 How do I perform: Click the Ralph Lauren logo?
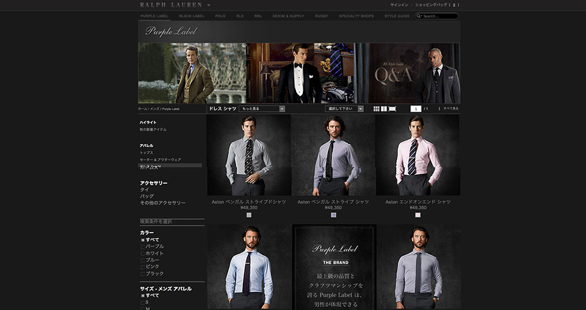click(171, 5)
